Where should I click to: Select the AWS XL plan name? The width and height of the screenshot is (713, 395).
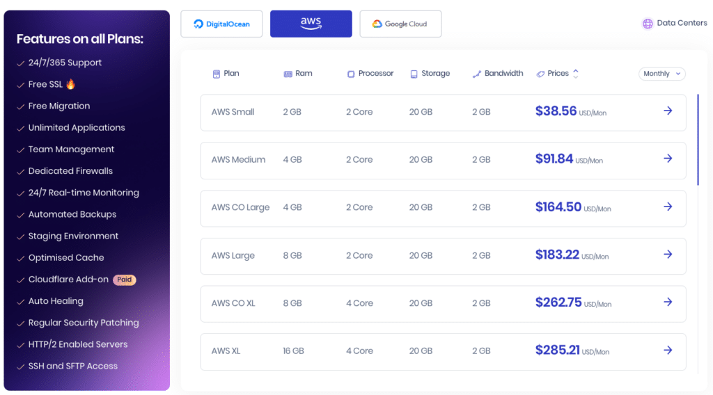[226, 351]
